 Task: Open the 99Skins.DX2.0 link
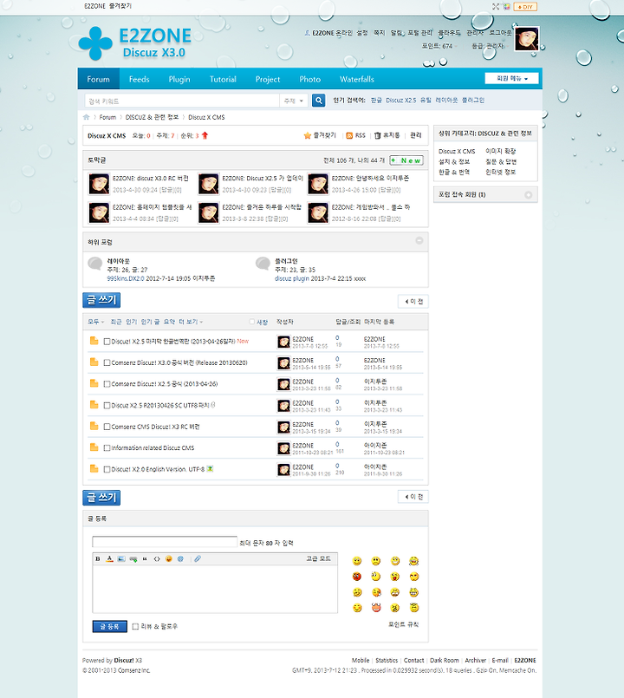click(126, 278)
